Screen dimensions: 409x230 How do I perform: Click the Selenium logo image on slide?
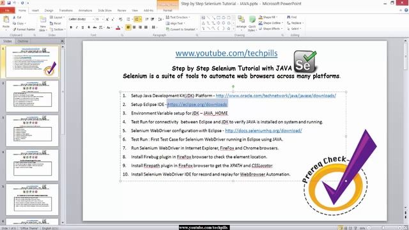click(x=305, y=61)
